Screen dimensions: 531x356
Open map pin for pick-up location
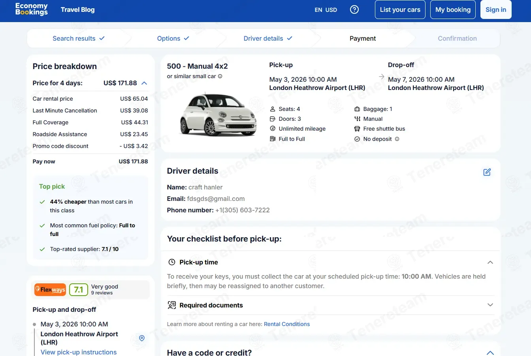pyautogui.click(x=142, y=338)
